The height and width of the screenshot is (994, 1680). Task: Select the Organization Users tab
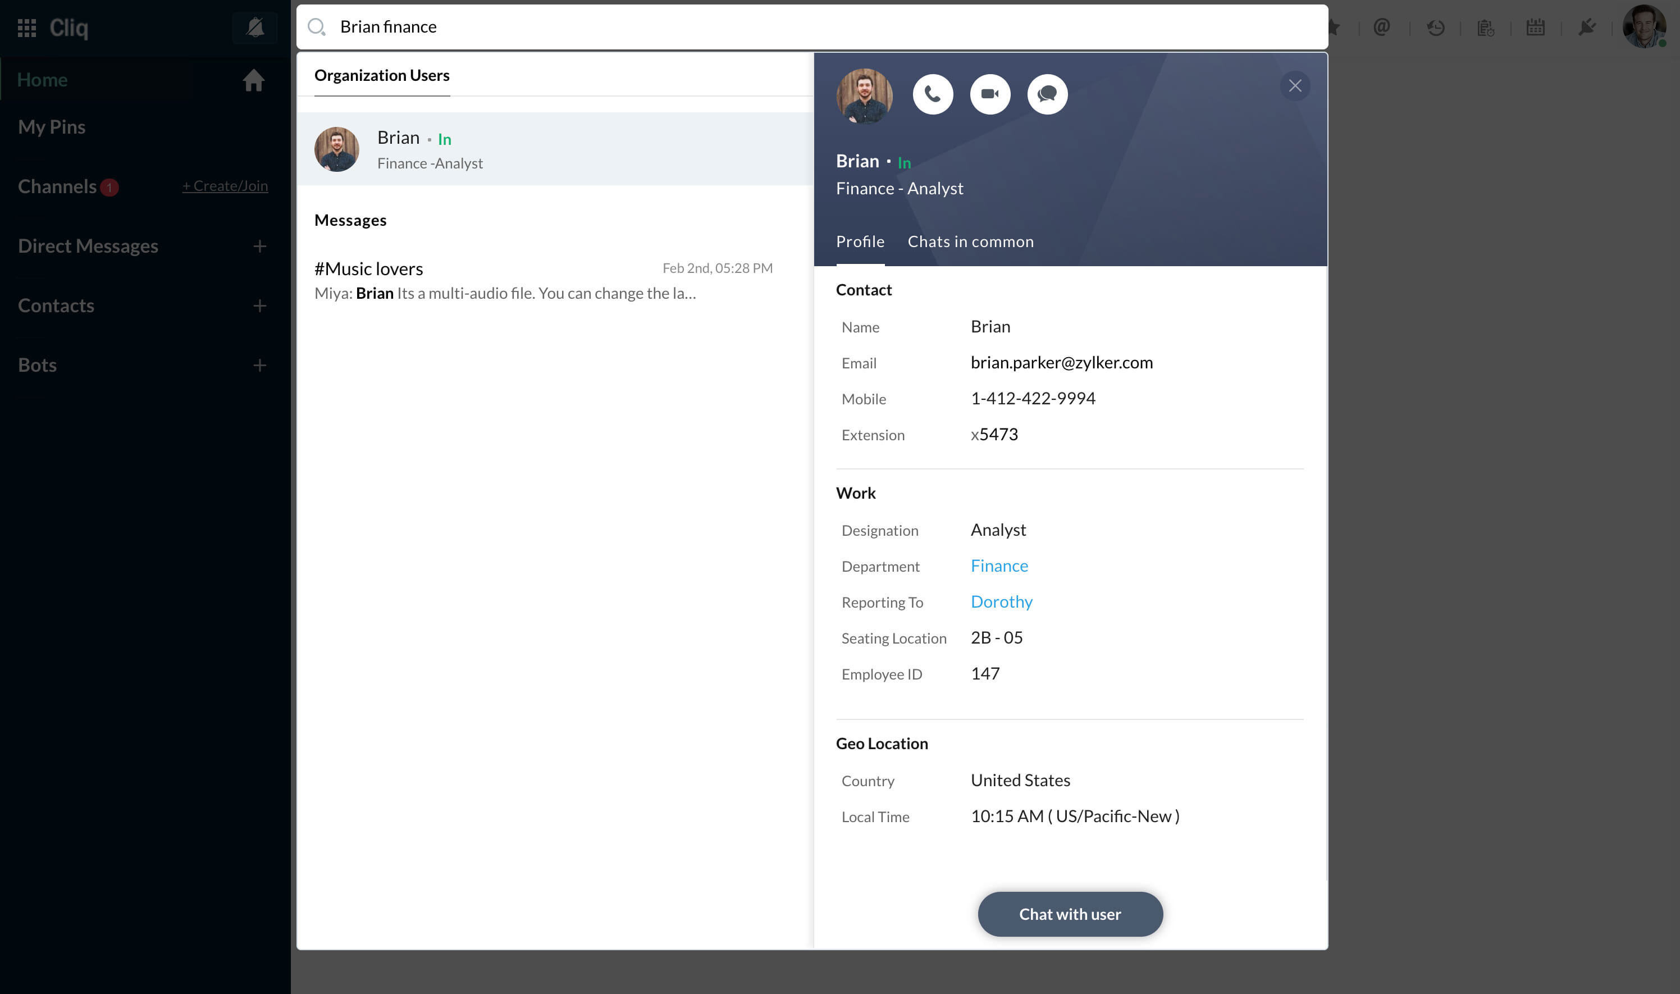pyautogui.click(x=382, y=75)
